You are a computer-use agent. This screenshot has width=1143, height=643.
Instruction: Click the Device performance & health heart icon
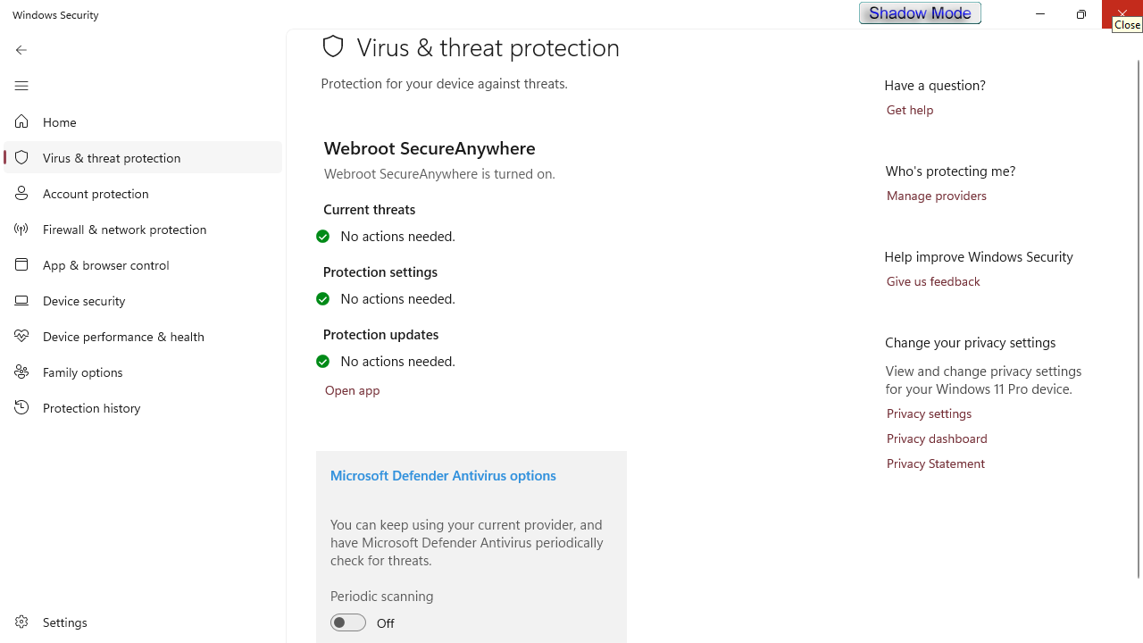tap(21, 336)
